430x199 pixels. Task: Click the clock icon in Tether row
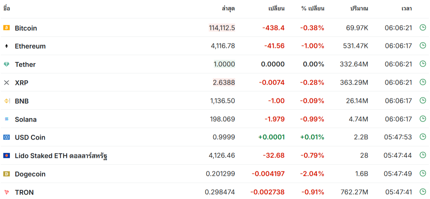click(x=423, y=64)
